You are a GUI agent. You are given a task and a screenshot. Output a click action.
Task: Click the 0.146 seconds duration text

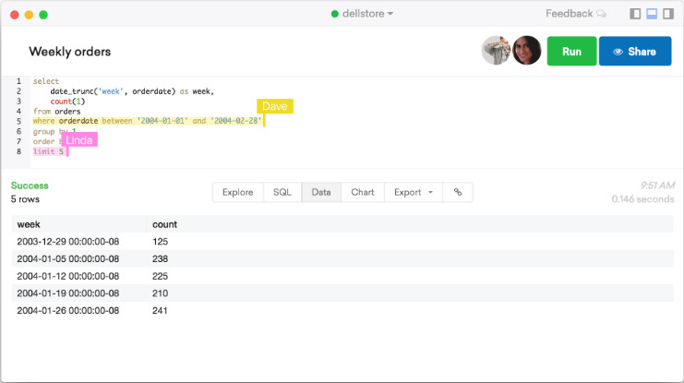[643, 199]
